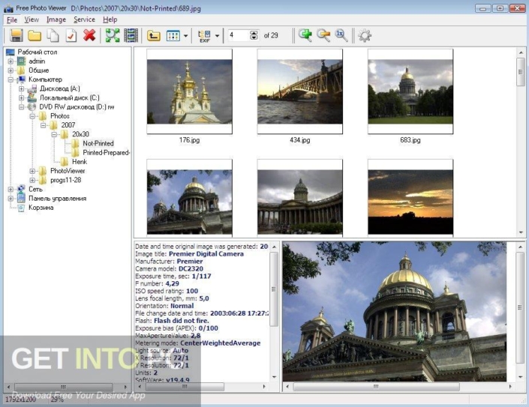Open folder using yellow folder toolbar icon

coord(35,35)
